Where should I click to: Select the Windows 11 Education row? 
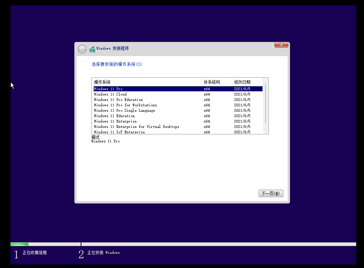click(x=178, y=116)
